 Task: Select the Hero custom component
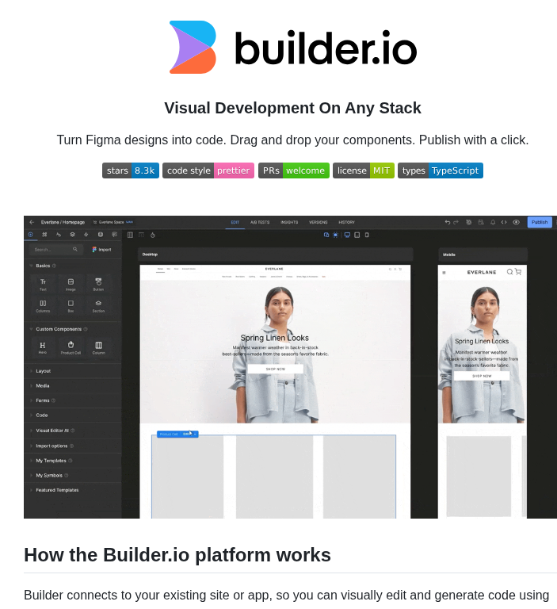point(43,347)
